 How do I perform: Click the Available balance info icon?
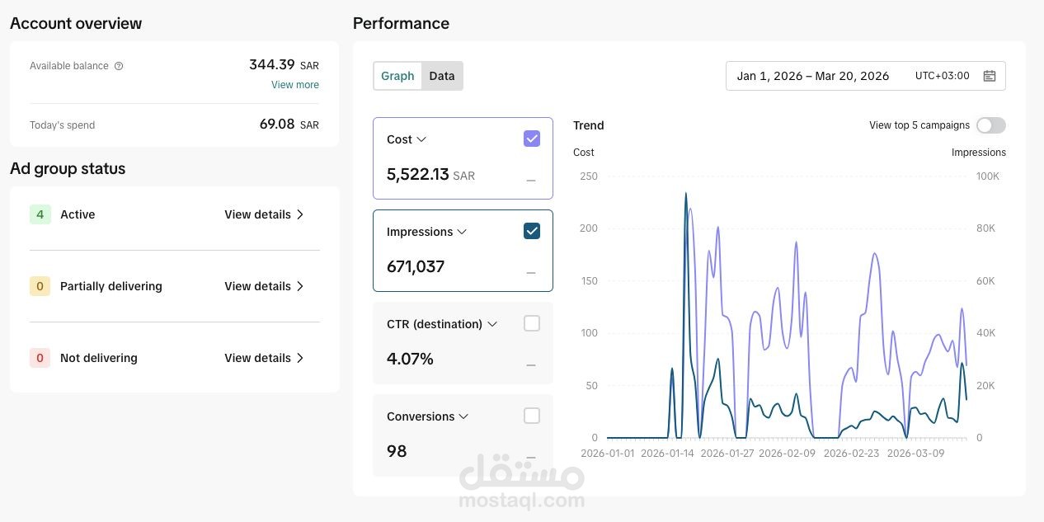coord(119,66)
